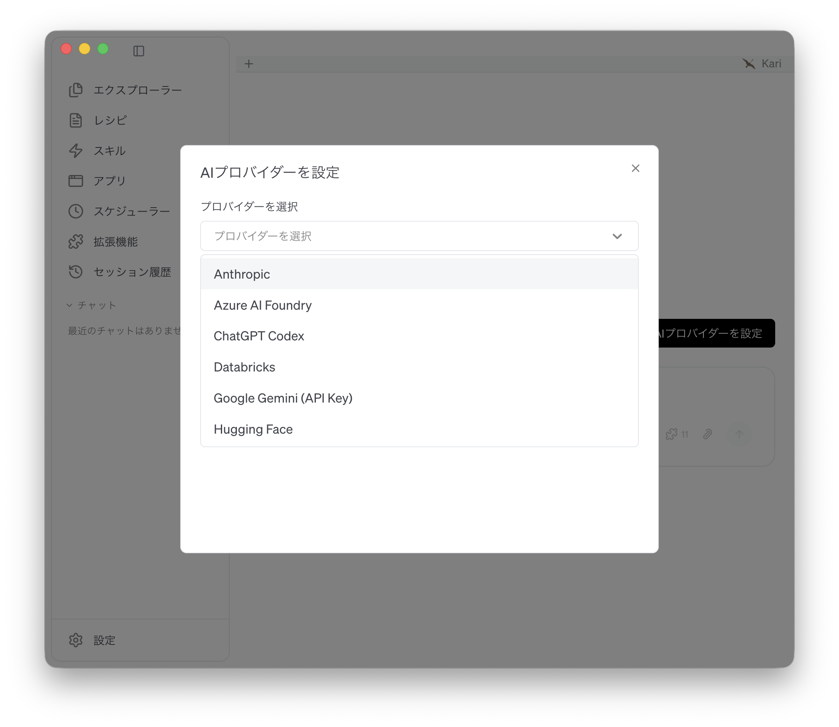839x727 pixels.
Task: Open the スケジューラー clock icon
Action: [76, 211]
